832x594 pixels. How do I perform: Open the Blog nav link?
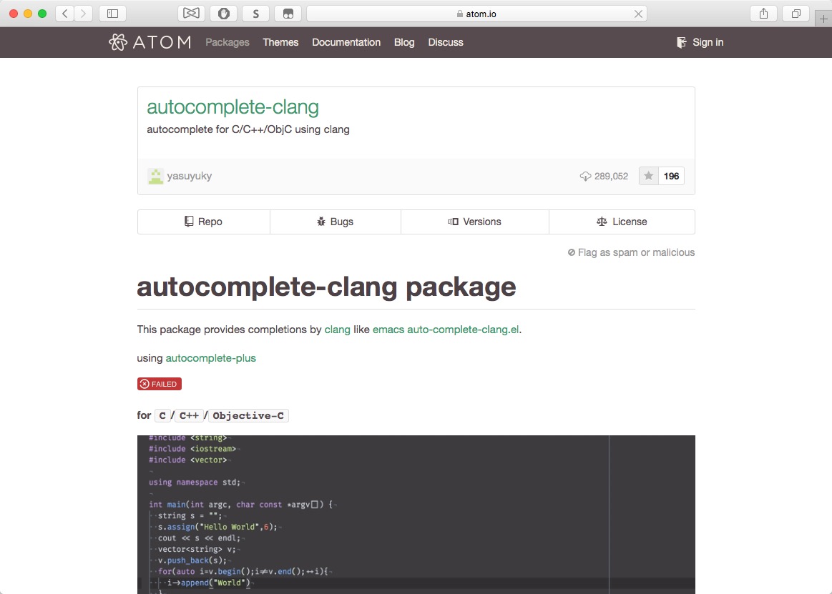404,42
